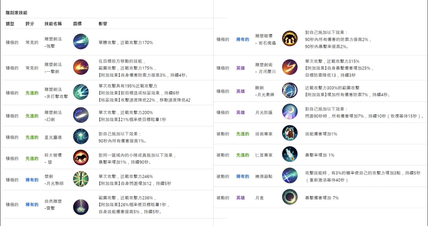The height and width of the screenshot is (226, 428).
Task: Click the 星光靈魂 star icon
Action: pos(81,136)
